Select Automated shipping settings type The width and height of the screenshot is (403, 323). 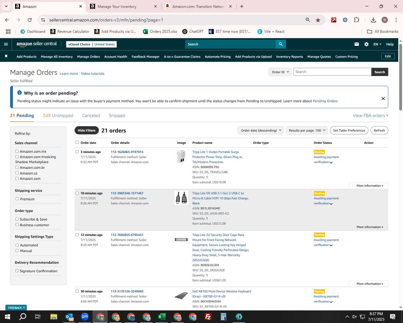(17, 245)
